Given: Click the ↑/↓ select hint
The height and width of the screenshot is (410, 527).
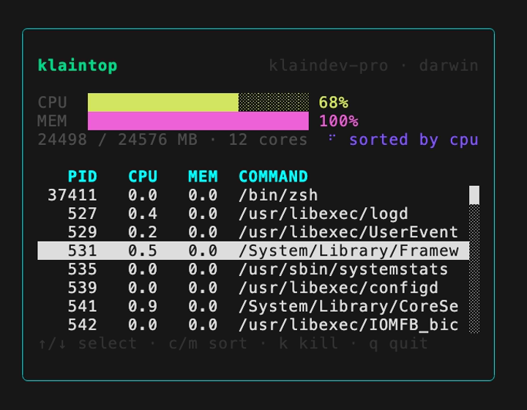Looking at the screenshot, I should pyautogui.click(x=87, y=343).
